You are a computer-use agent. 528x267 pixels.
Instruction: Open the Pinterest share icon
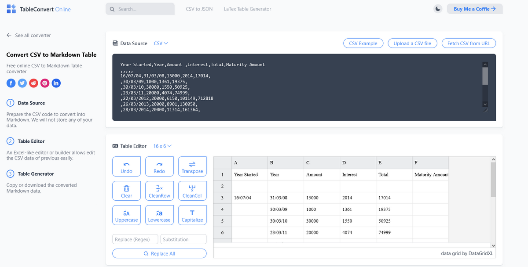44,83
